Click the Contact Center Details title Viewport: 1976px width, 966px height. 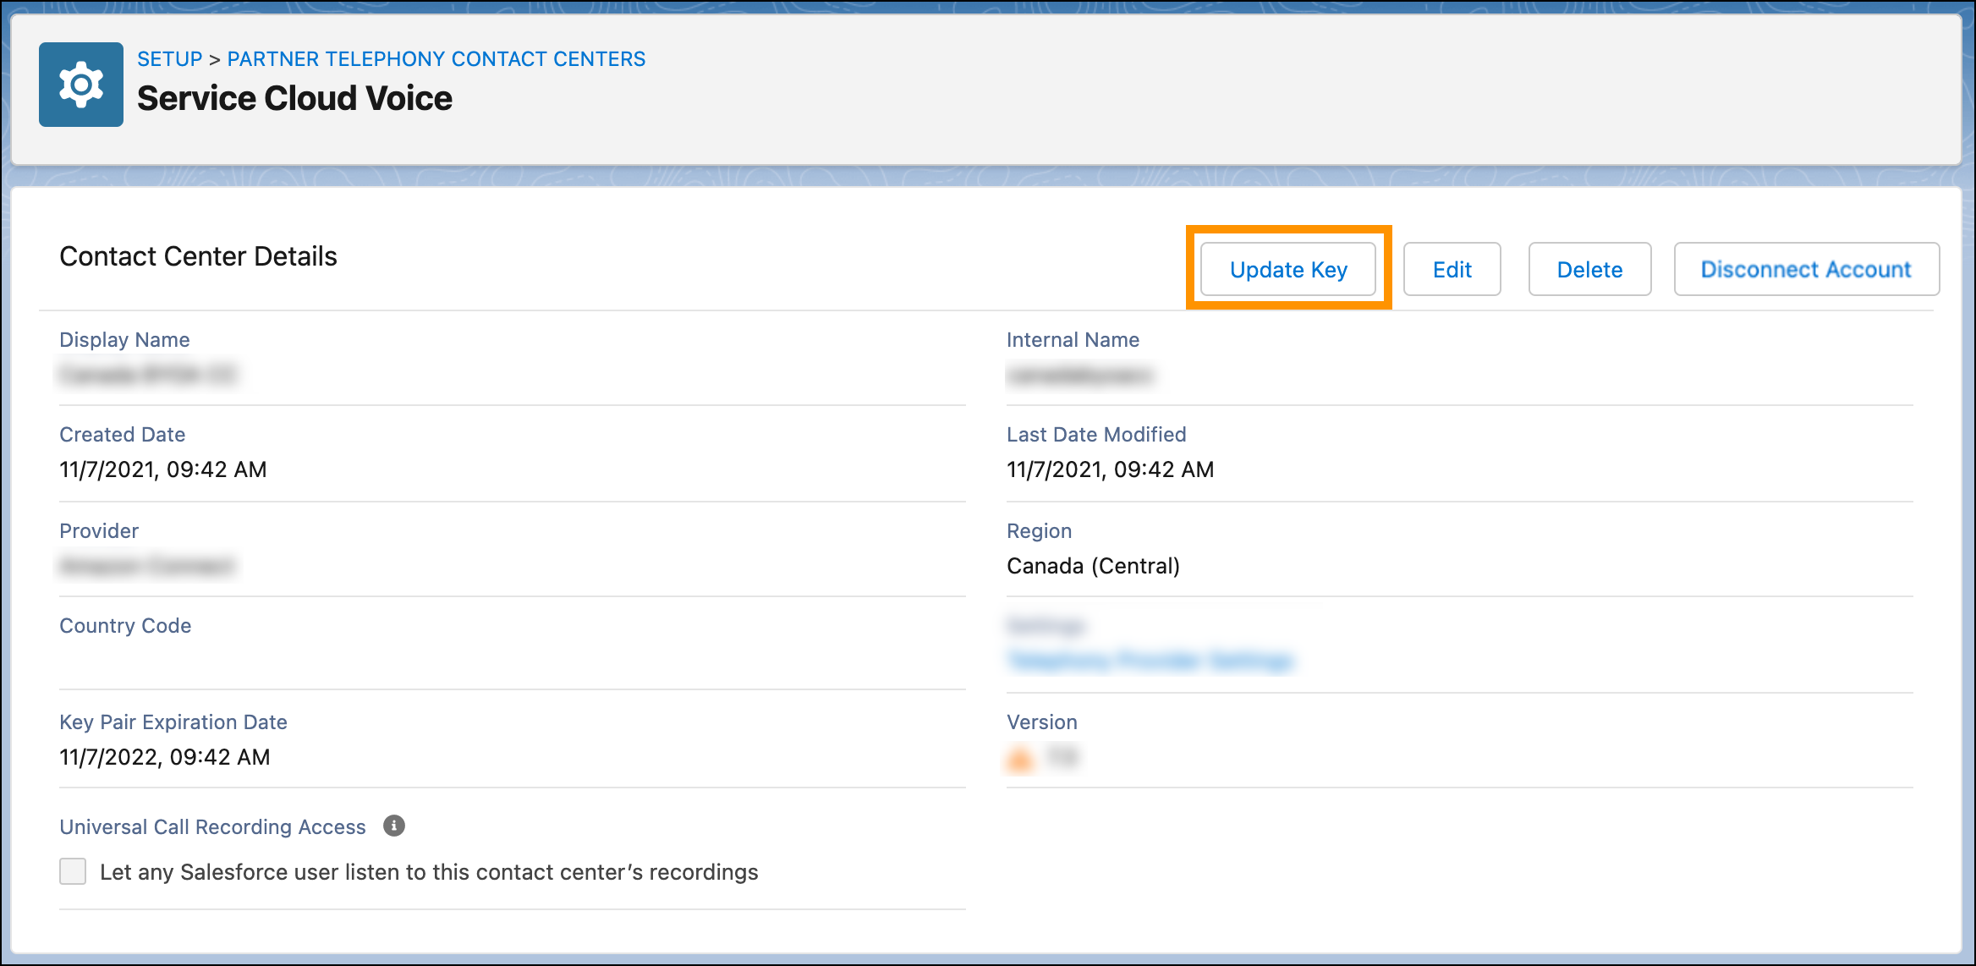(198, 256)
